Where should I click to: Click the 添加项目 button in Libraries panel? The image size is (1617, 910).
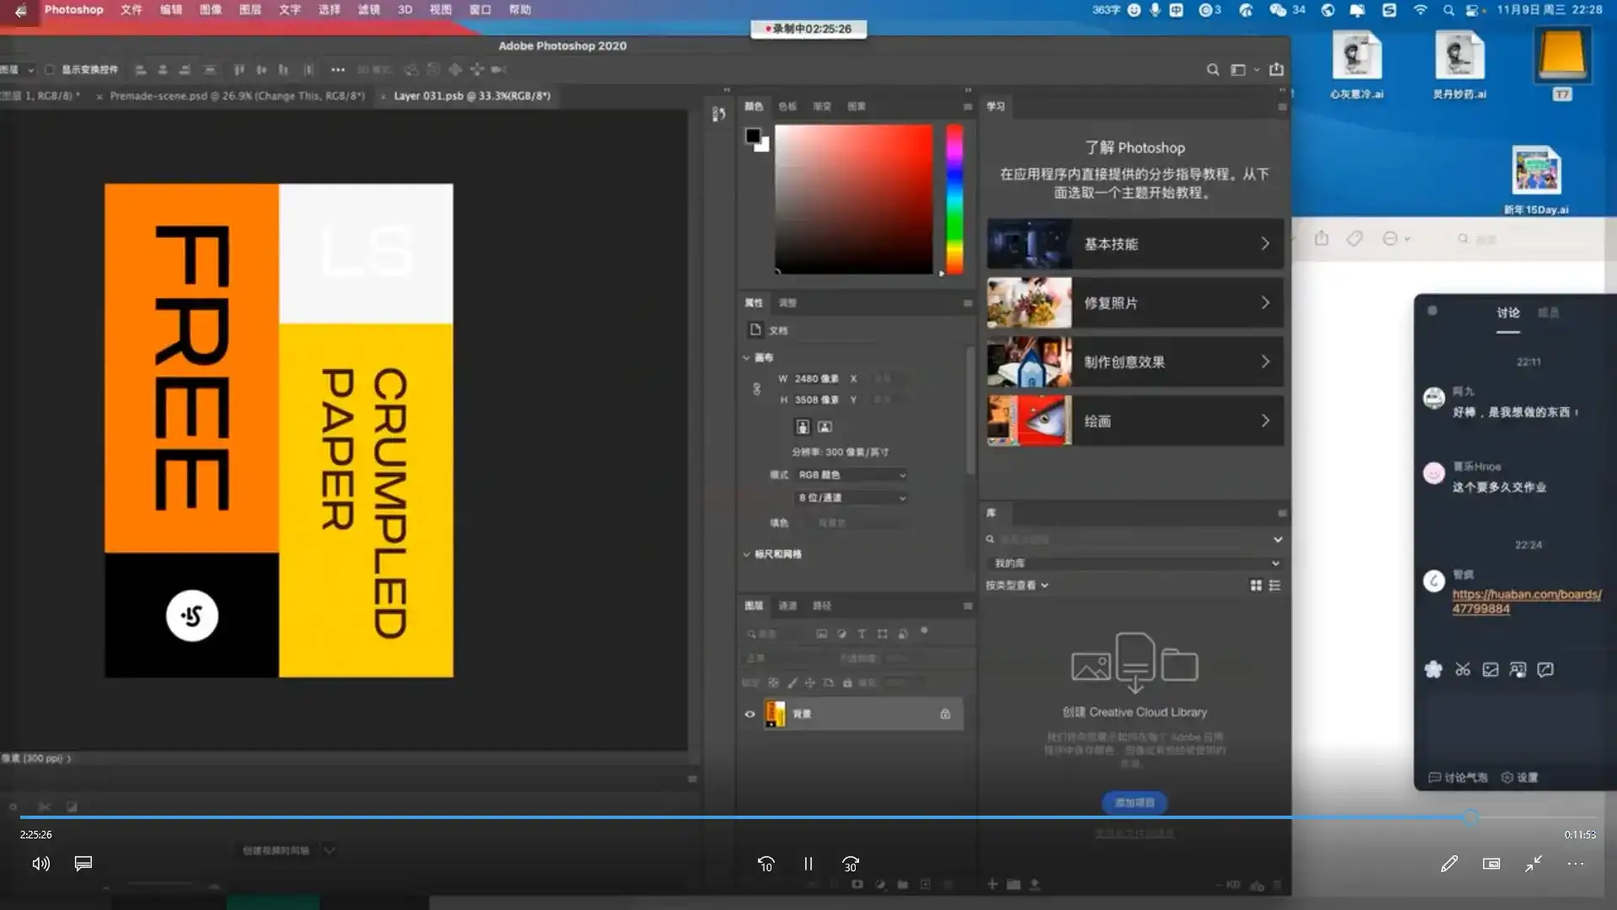point(1134,802)
